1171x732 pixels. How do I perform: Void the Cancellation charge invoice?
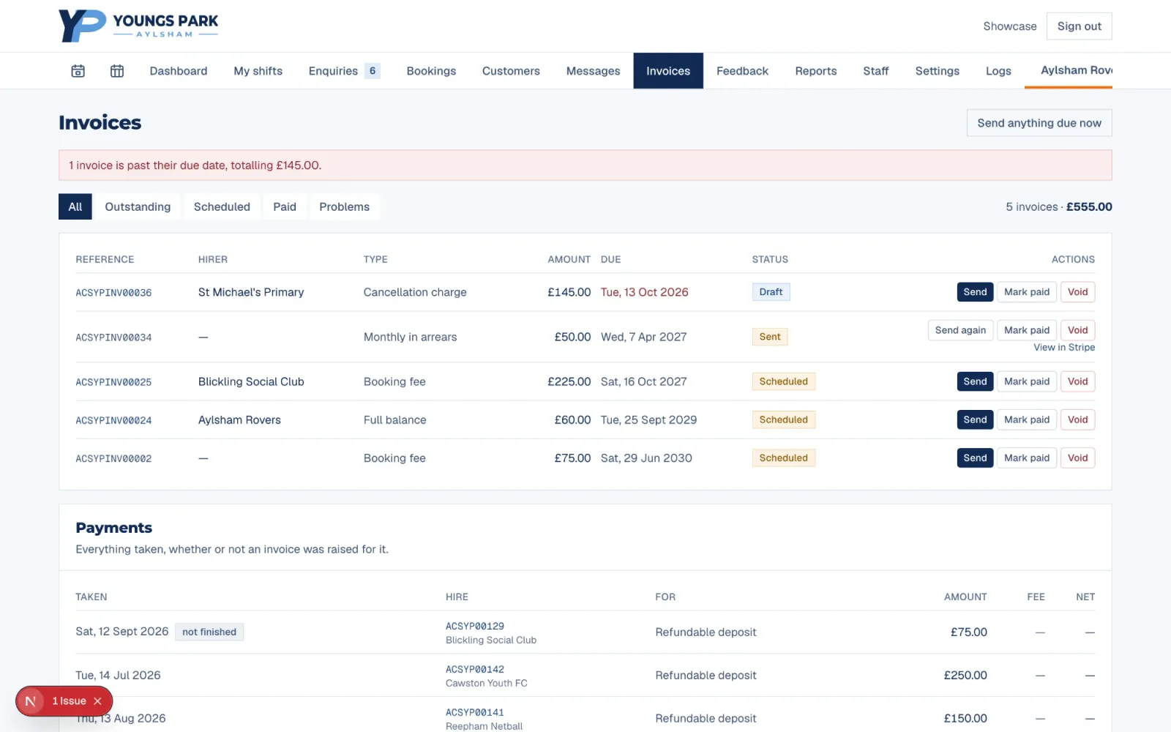[1077, 292]
